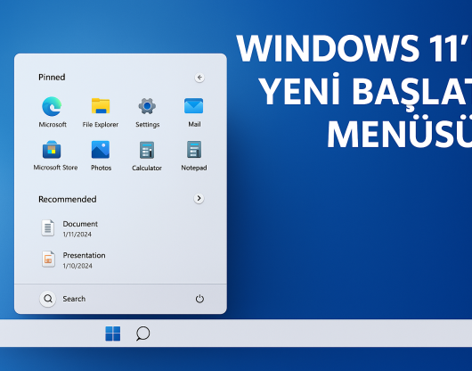
Task: Click the Search field in Start menu
Action: point(74,299)
